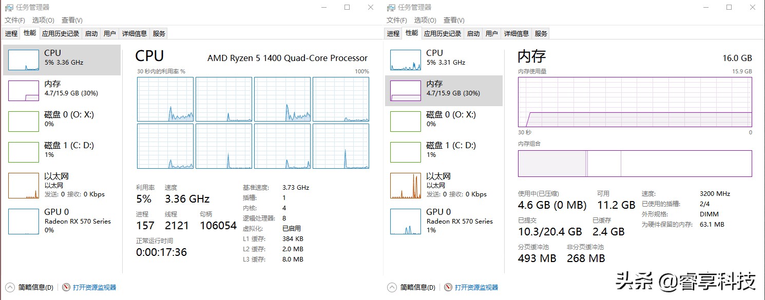
Task: Collapse 简略信息 using the left chevron
Action: click(x=9, y=287)
